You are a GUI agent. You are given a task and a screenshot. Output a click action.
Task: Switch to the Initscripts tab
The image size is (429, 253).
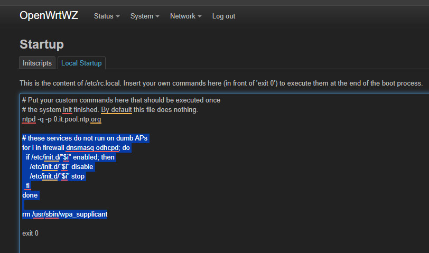pyautogui.click(x=37, y=63)
